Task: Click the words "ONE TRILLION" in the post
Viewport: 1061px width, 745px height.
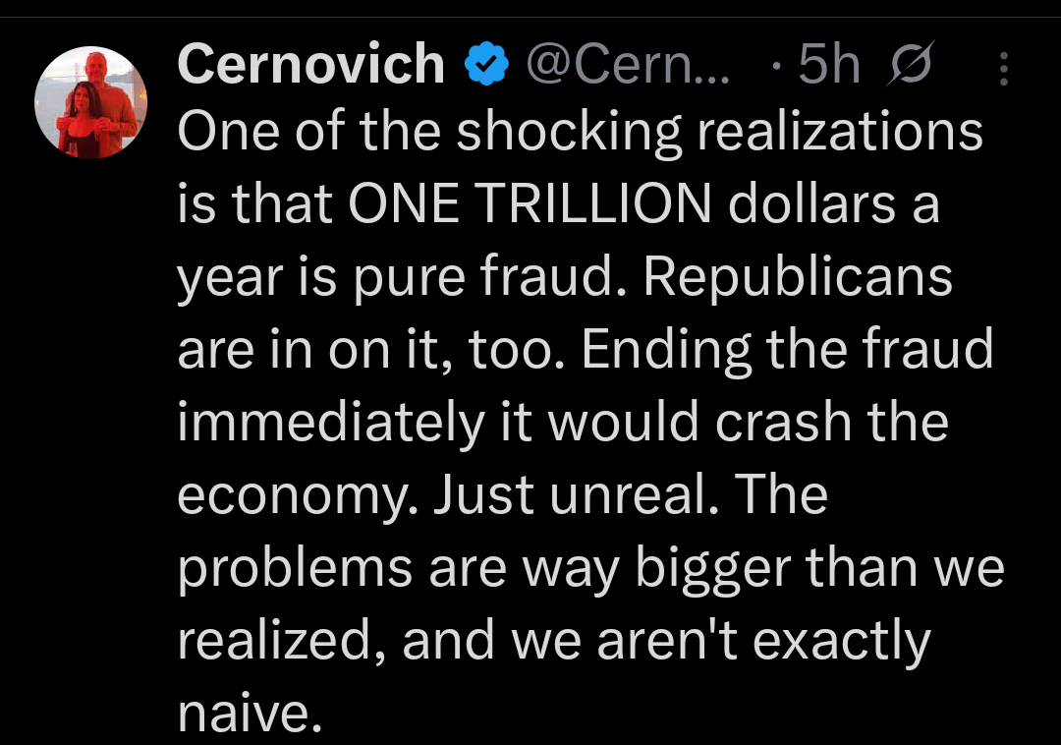Action: pyautogui.click(x=530, y=204)
